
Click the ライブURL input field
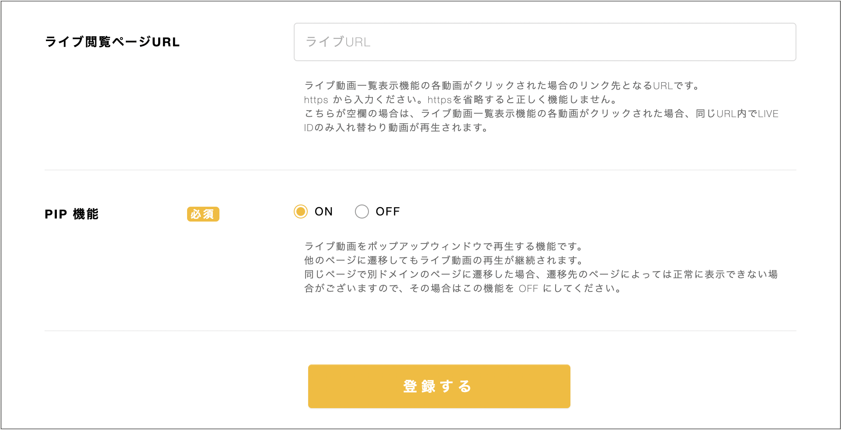click(545, 42)
